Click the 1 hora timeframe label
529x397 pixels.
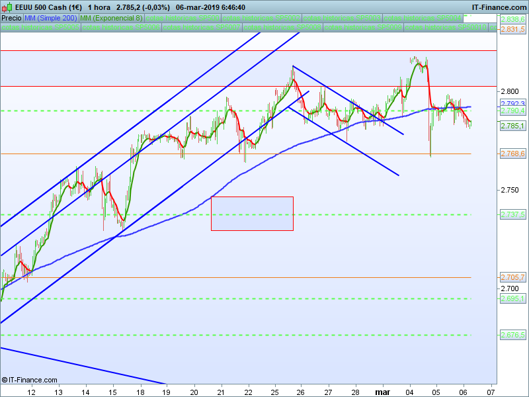(99, 7)
